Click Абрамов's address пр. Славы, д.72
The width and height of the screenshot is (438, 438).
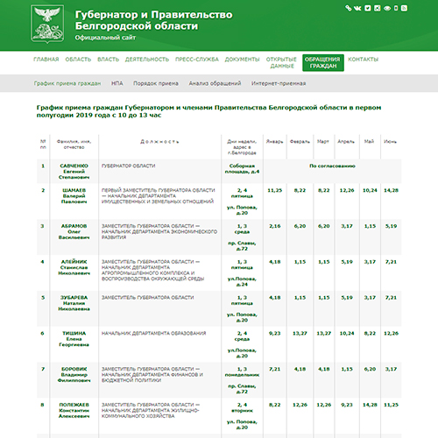click(x=242, y=246)
